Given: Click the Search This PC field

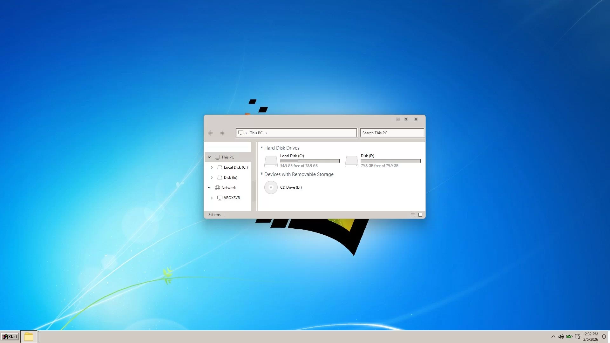Looking at the screenshot, I should click(392, 133).
